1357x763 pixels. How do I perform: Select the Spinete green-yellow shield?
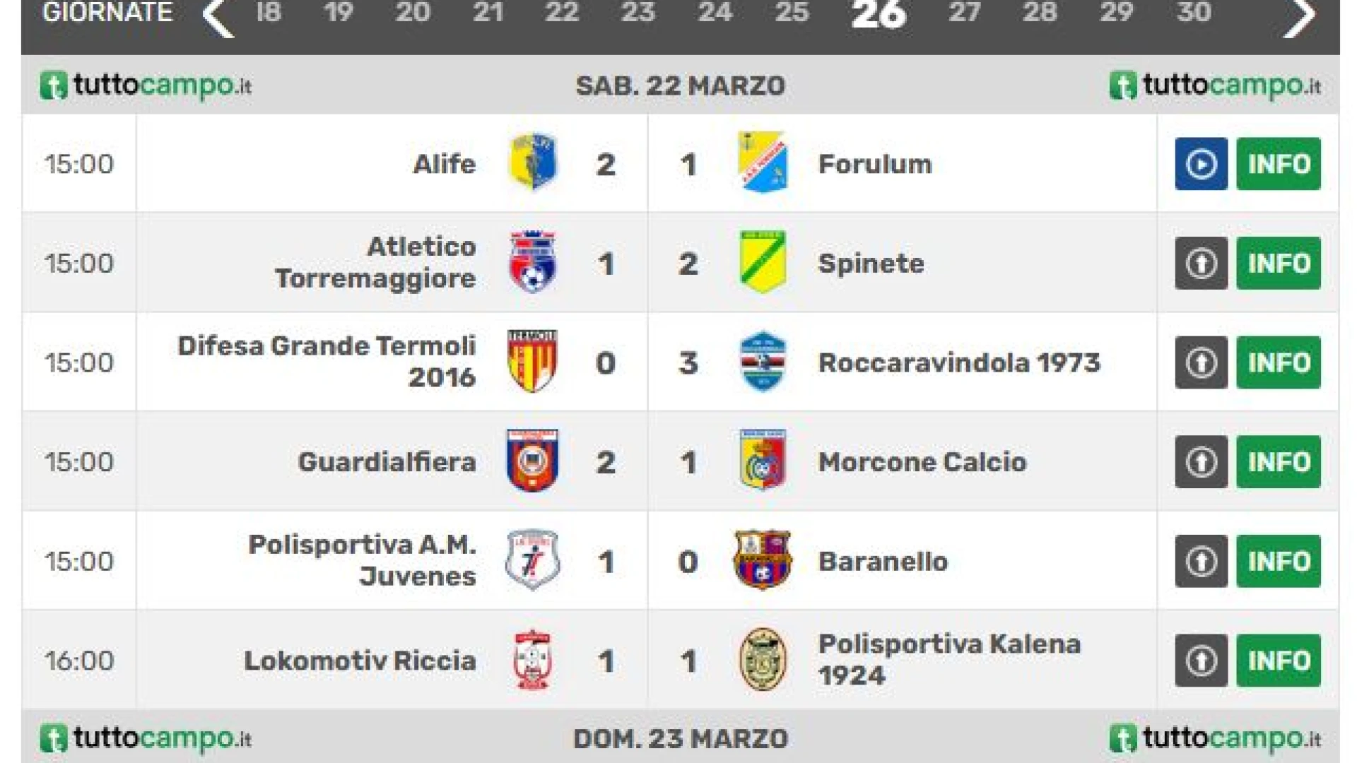pos(762,261)
